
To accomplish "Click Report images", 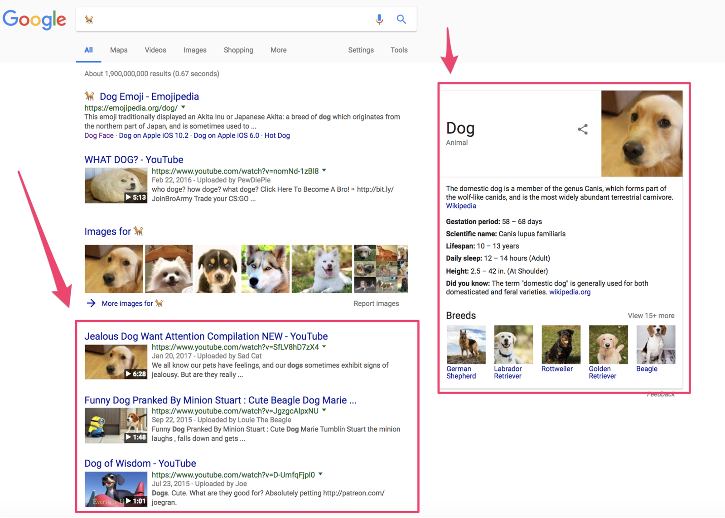I will coord(376,303).
